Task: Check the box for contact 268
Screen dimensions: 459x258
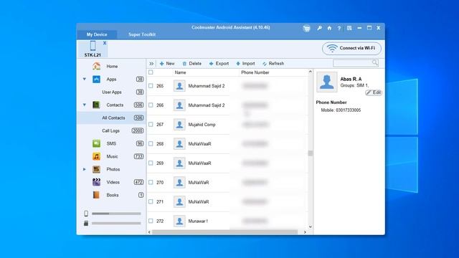Action: (x=151, y=143)
